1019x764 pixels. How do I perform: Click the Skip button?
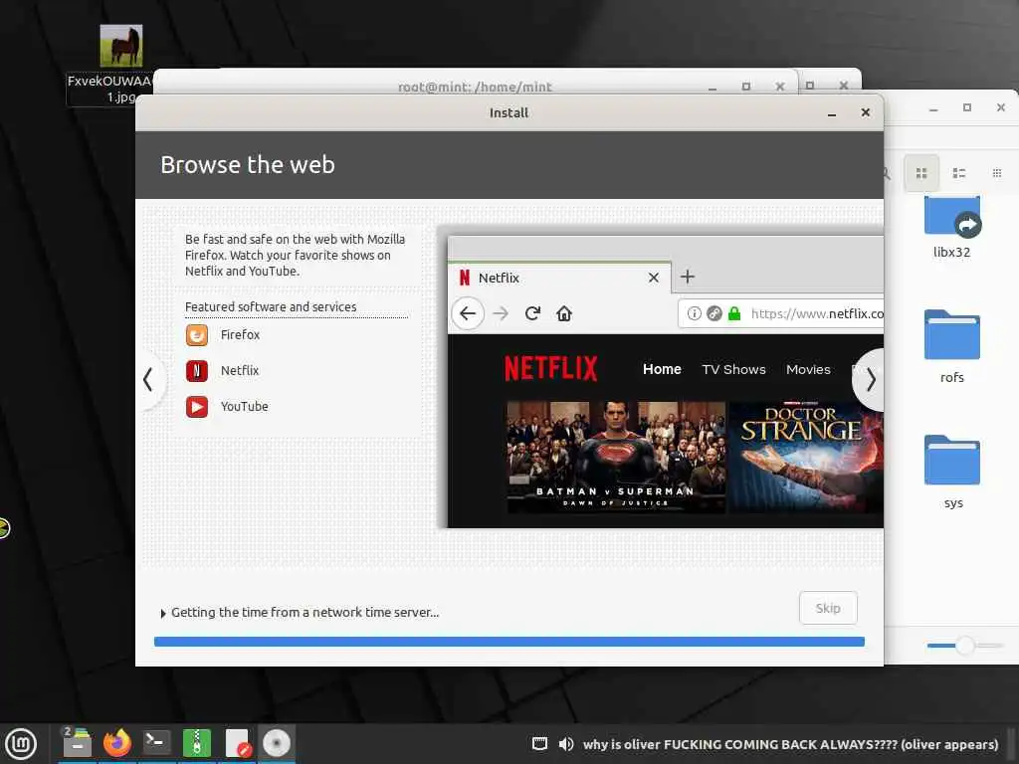tap(828, 608)
